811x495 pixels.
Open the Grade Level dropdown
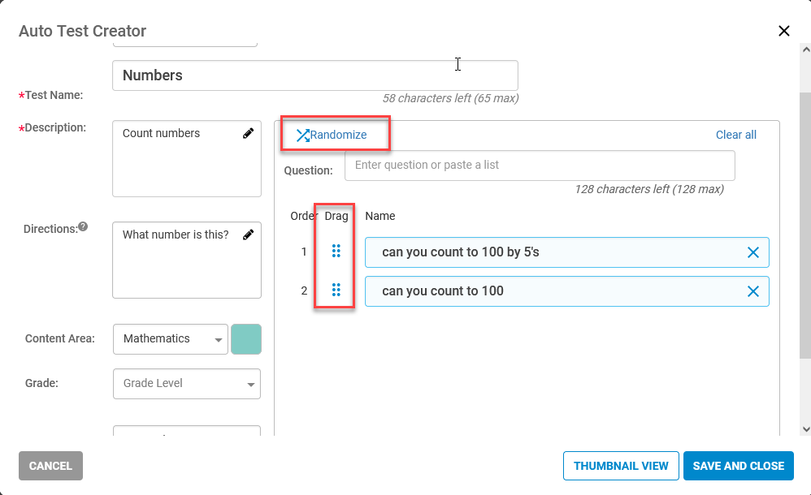(x=187, y=383)
